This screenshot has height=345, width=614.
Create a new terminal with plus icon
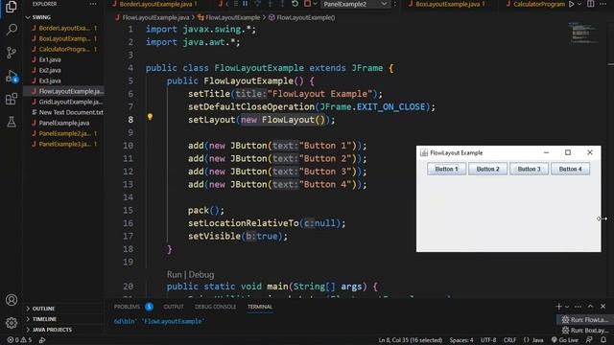[x=558, y=307]
